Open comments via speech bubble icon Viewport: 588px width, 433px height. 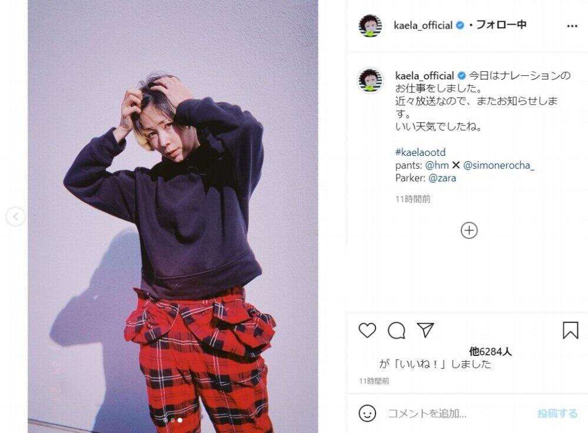tap(396, 331)
